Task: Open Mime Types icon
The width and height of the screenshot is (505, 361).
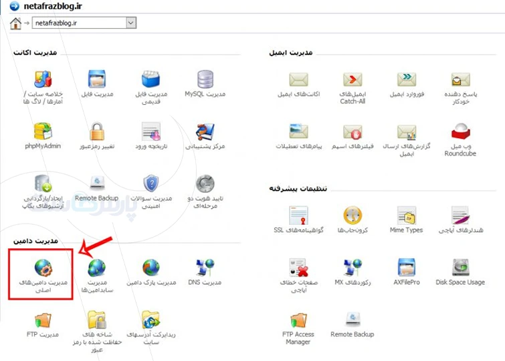Action: coord(407,215)
